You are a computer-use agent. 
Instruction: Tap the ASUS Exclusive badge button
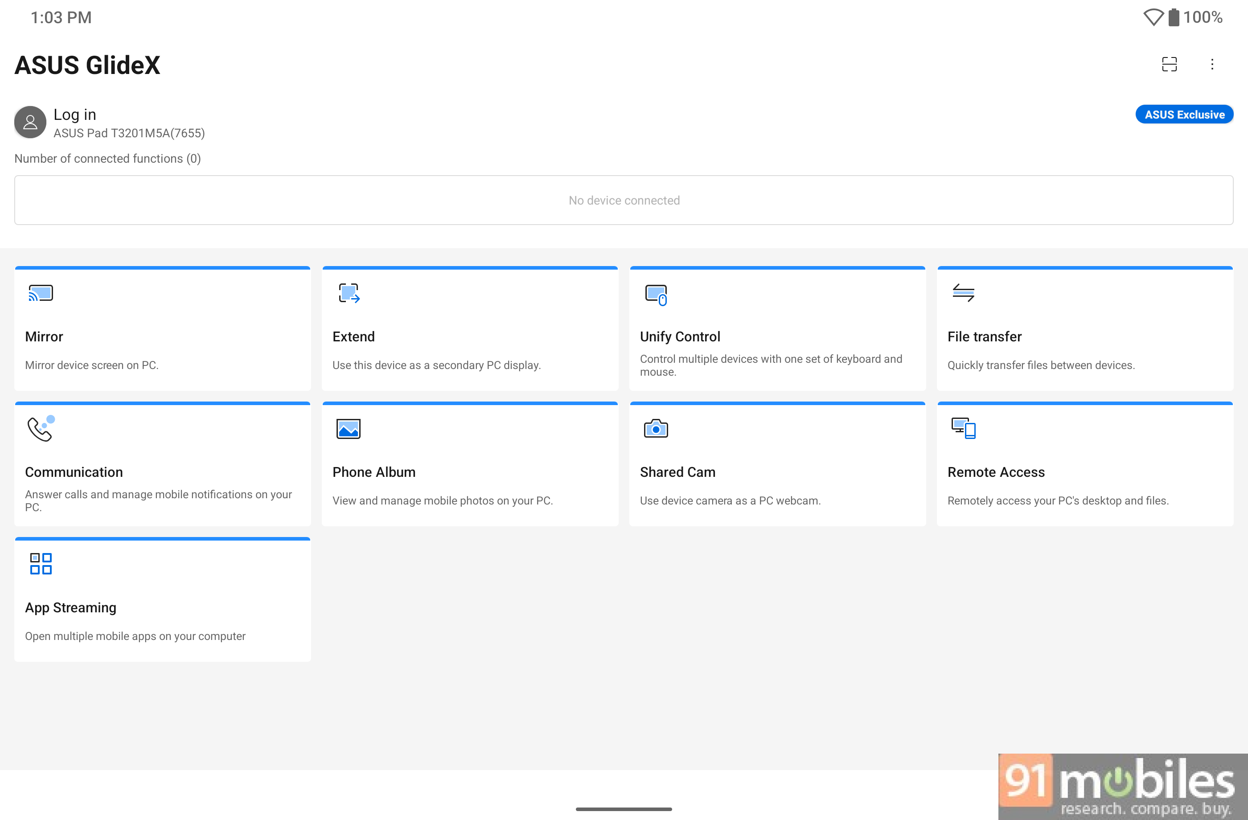(1184, 114)
